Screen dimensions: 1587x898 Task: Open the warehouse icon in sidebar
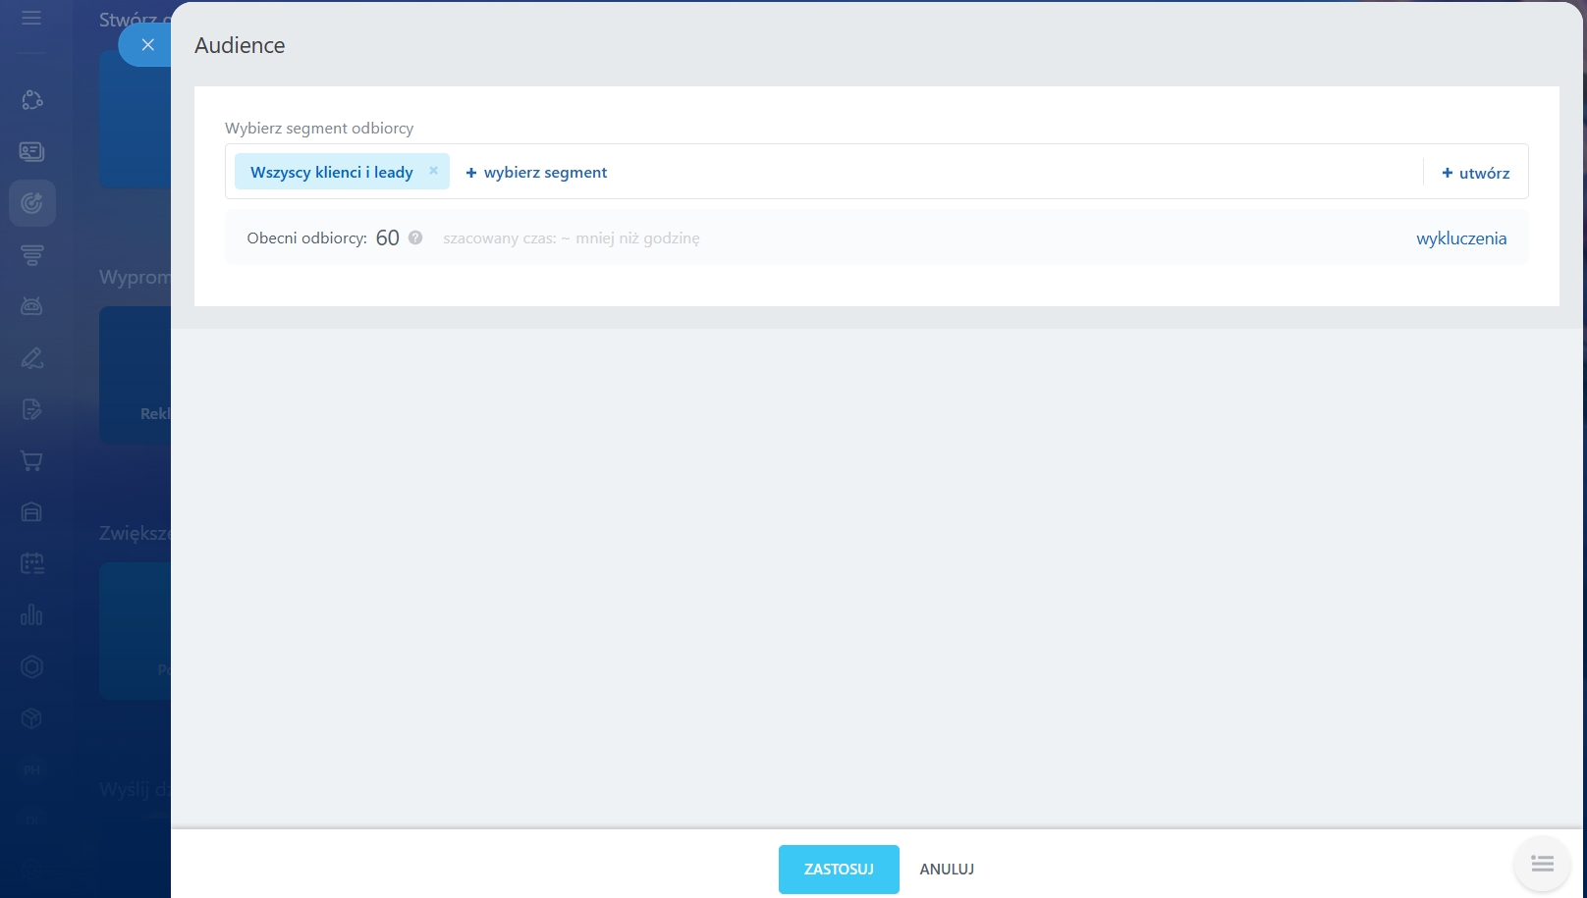click(31, 512)
